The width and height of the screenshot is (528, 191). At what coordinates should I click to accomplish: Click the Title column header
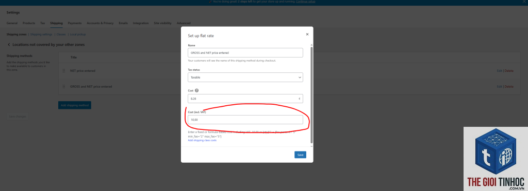pyautogui.click(x=73, y=58)
